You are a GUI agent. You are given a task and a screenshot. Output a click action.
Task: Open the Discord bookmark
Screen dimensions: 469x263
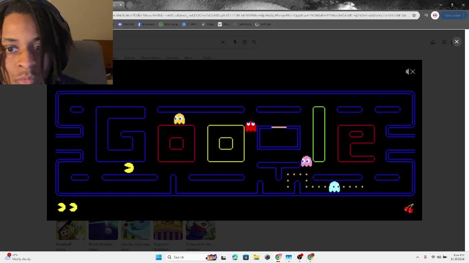click(126, 24)
